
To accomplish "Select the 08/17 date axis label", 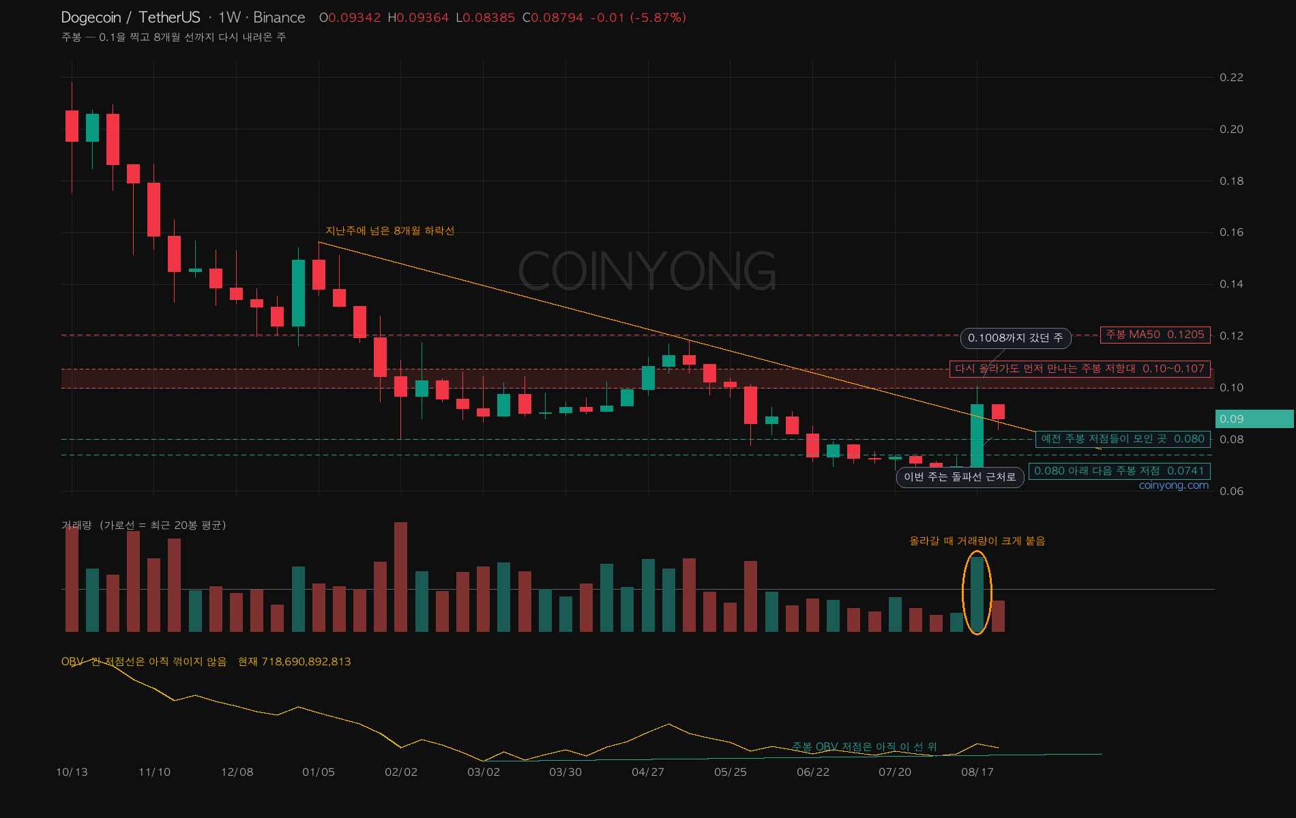I will [x=977, y=772].
